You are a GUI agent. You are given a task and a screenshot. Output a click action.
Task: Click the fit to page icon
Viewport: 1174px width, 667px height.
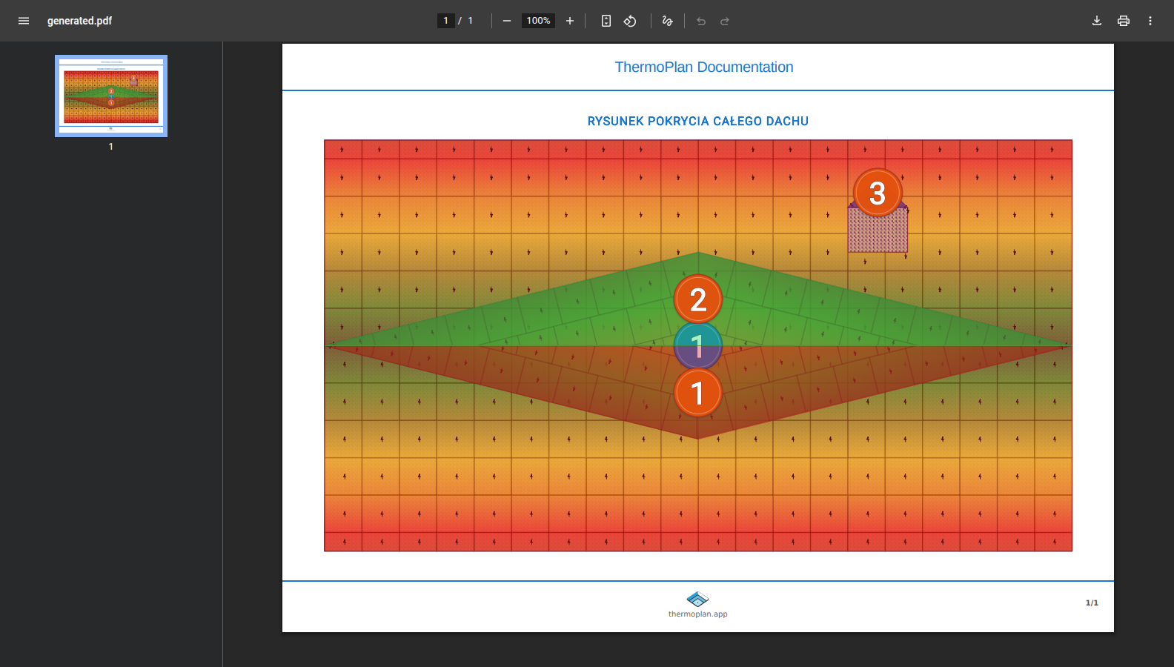(606, 21)
